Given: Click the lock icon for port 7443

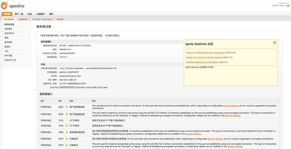Looking at the screenshot, I should click(x=66, y=126).
